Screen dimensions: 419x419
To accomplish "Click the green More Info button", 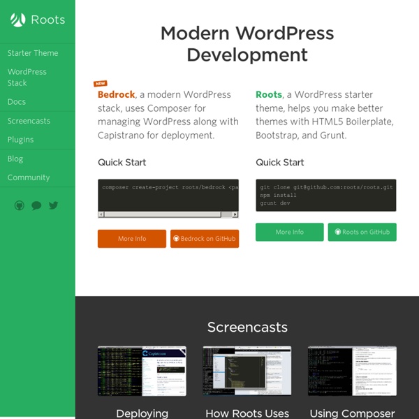I will pyautogui.click(x=290, y=232).
